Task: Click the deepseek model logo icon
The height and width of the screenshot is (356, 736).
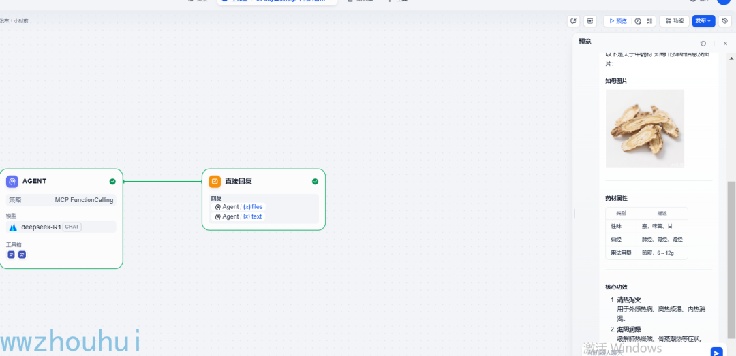Action: tap(13, 227)
